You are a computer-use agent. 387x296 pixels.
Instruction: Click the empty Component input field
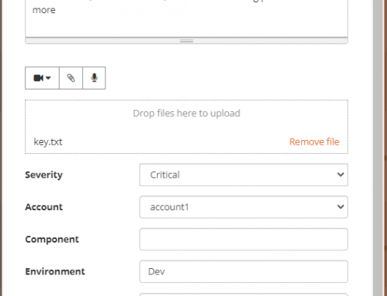click(244, 239)
